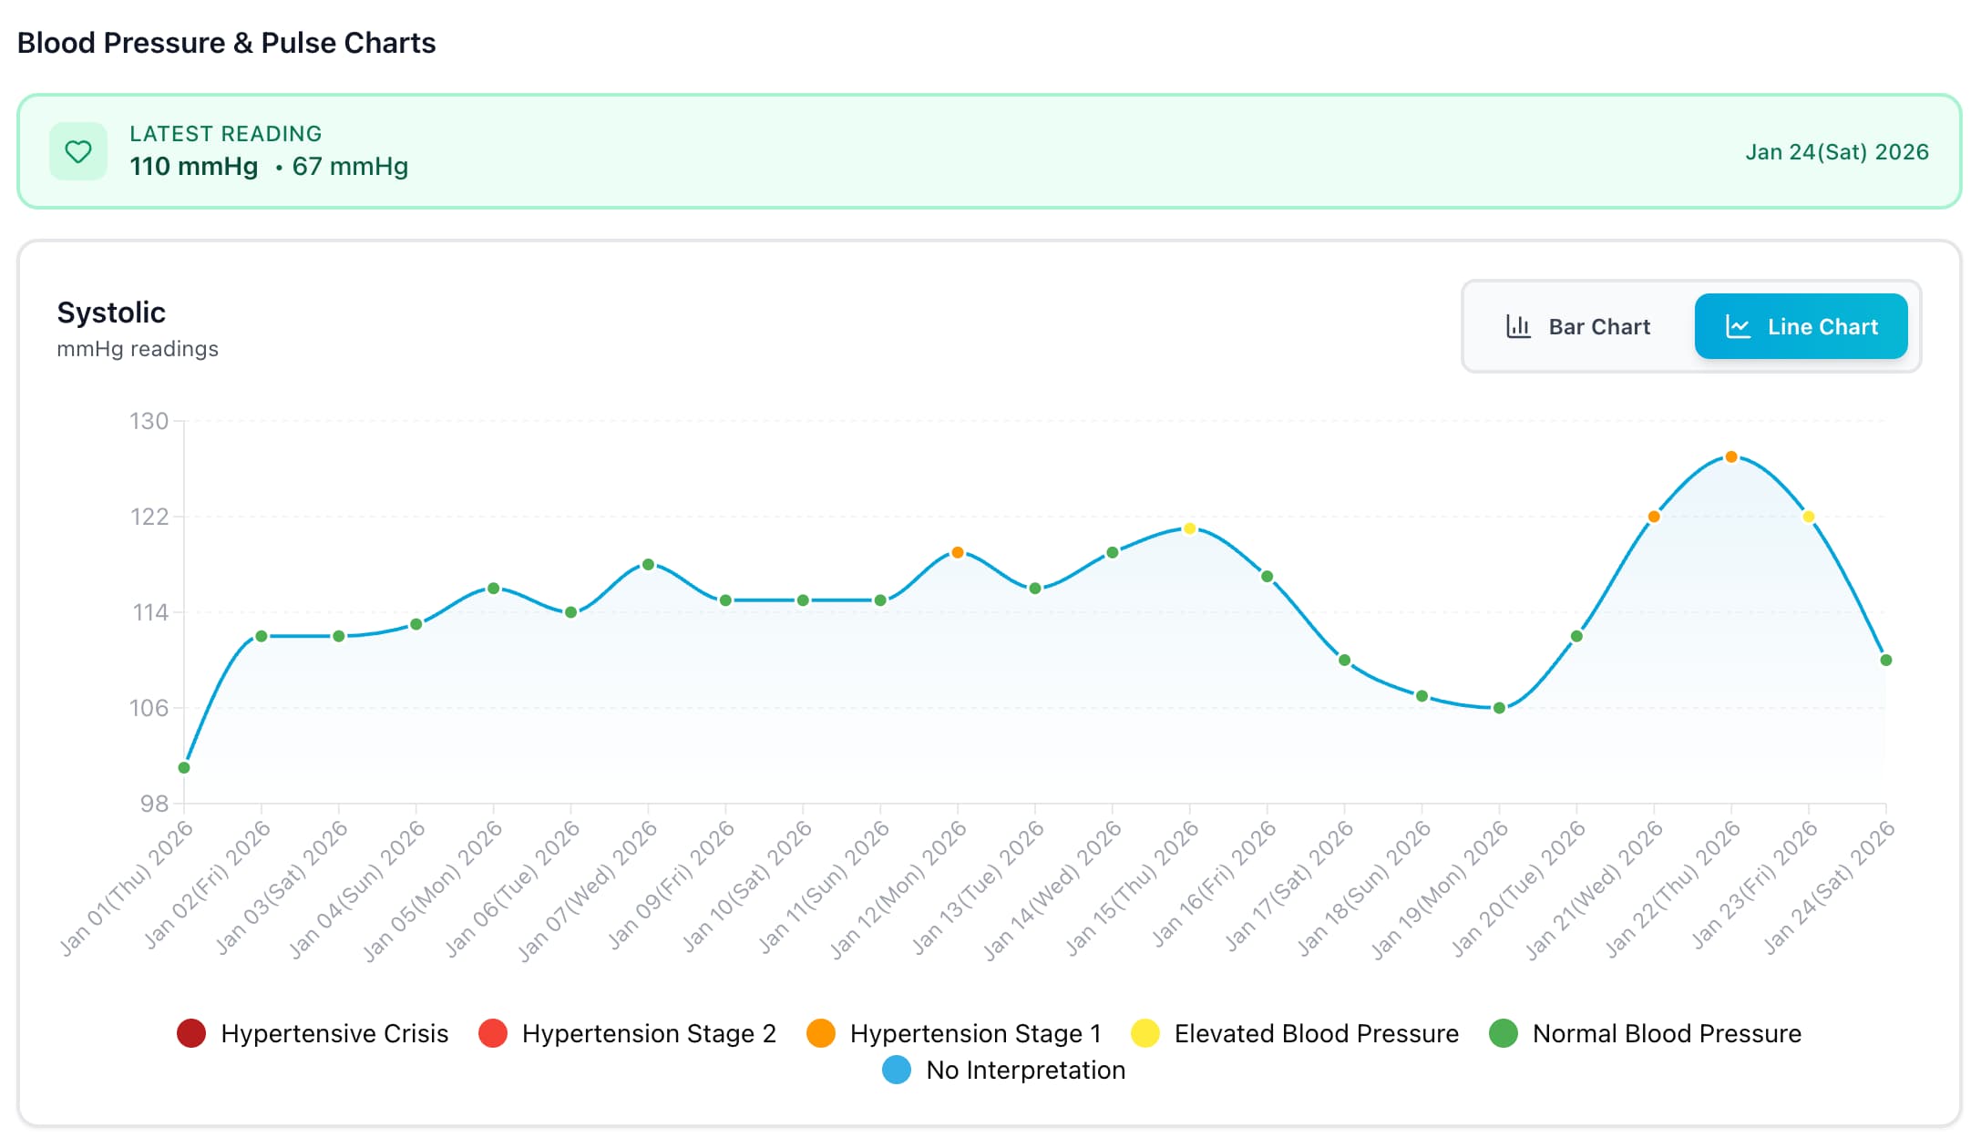Click the Systolic chart title

[111, 313]
